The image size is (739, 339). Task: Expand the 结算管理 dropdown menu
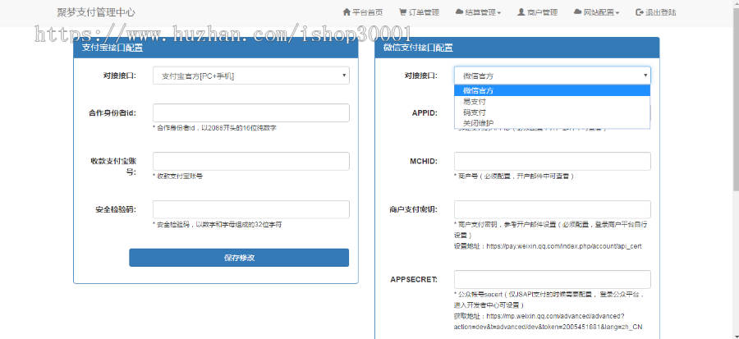479,12
